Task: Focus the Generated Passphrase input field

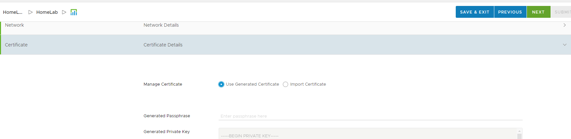Action: (370, 116)
